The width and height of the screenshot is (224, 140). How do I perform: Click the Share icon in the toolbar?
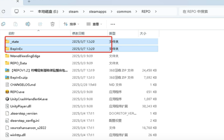coord(40,24)
